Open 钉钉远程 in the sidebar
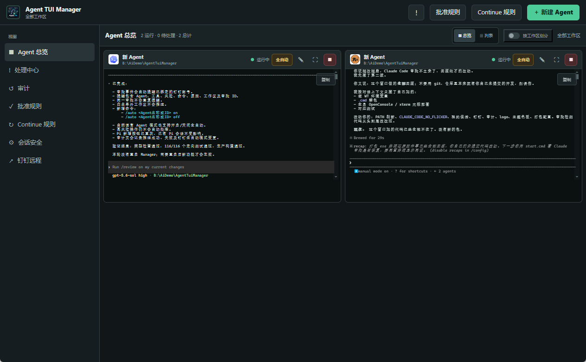The image size is (586, 362). (x=50, y=160)
